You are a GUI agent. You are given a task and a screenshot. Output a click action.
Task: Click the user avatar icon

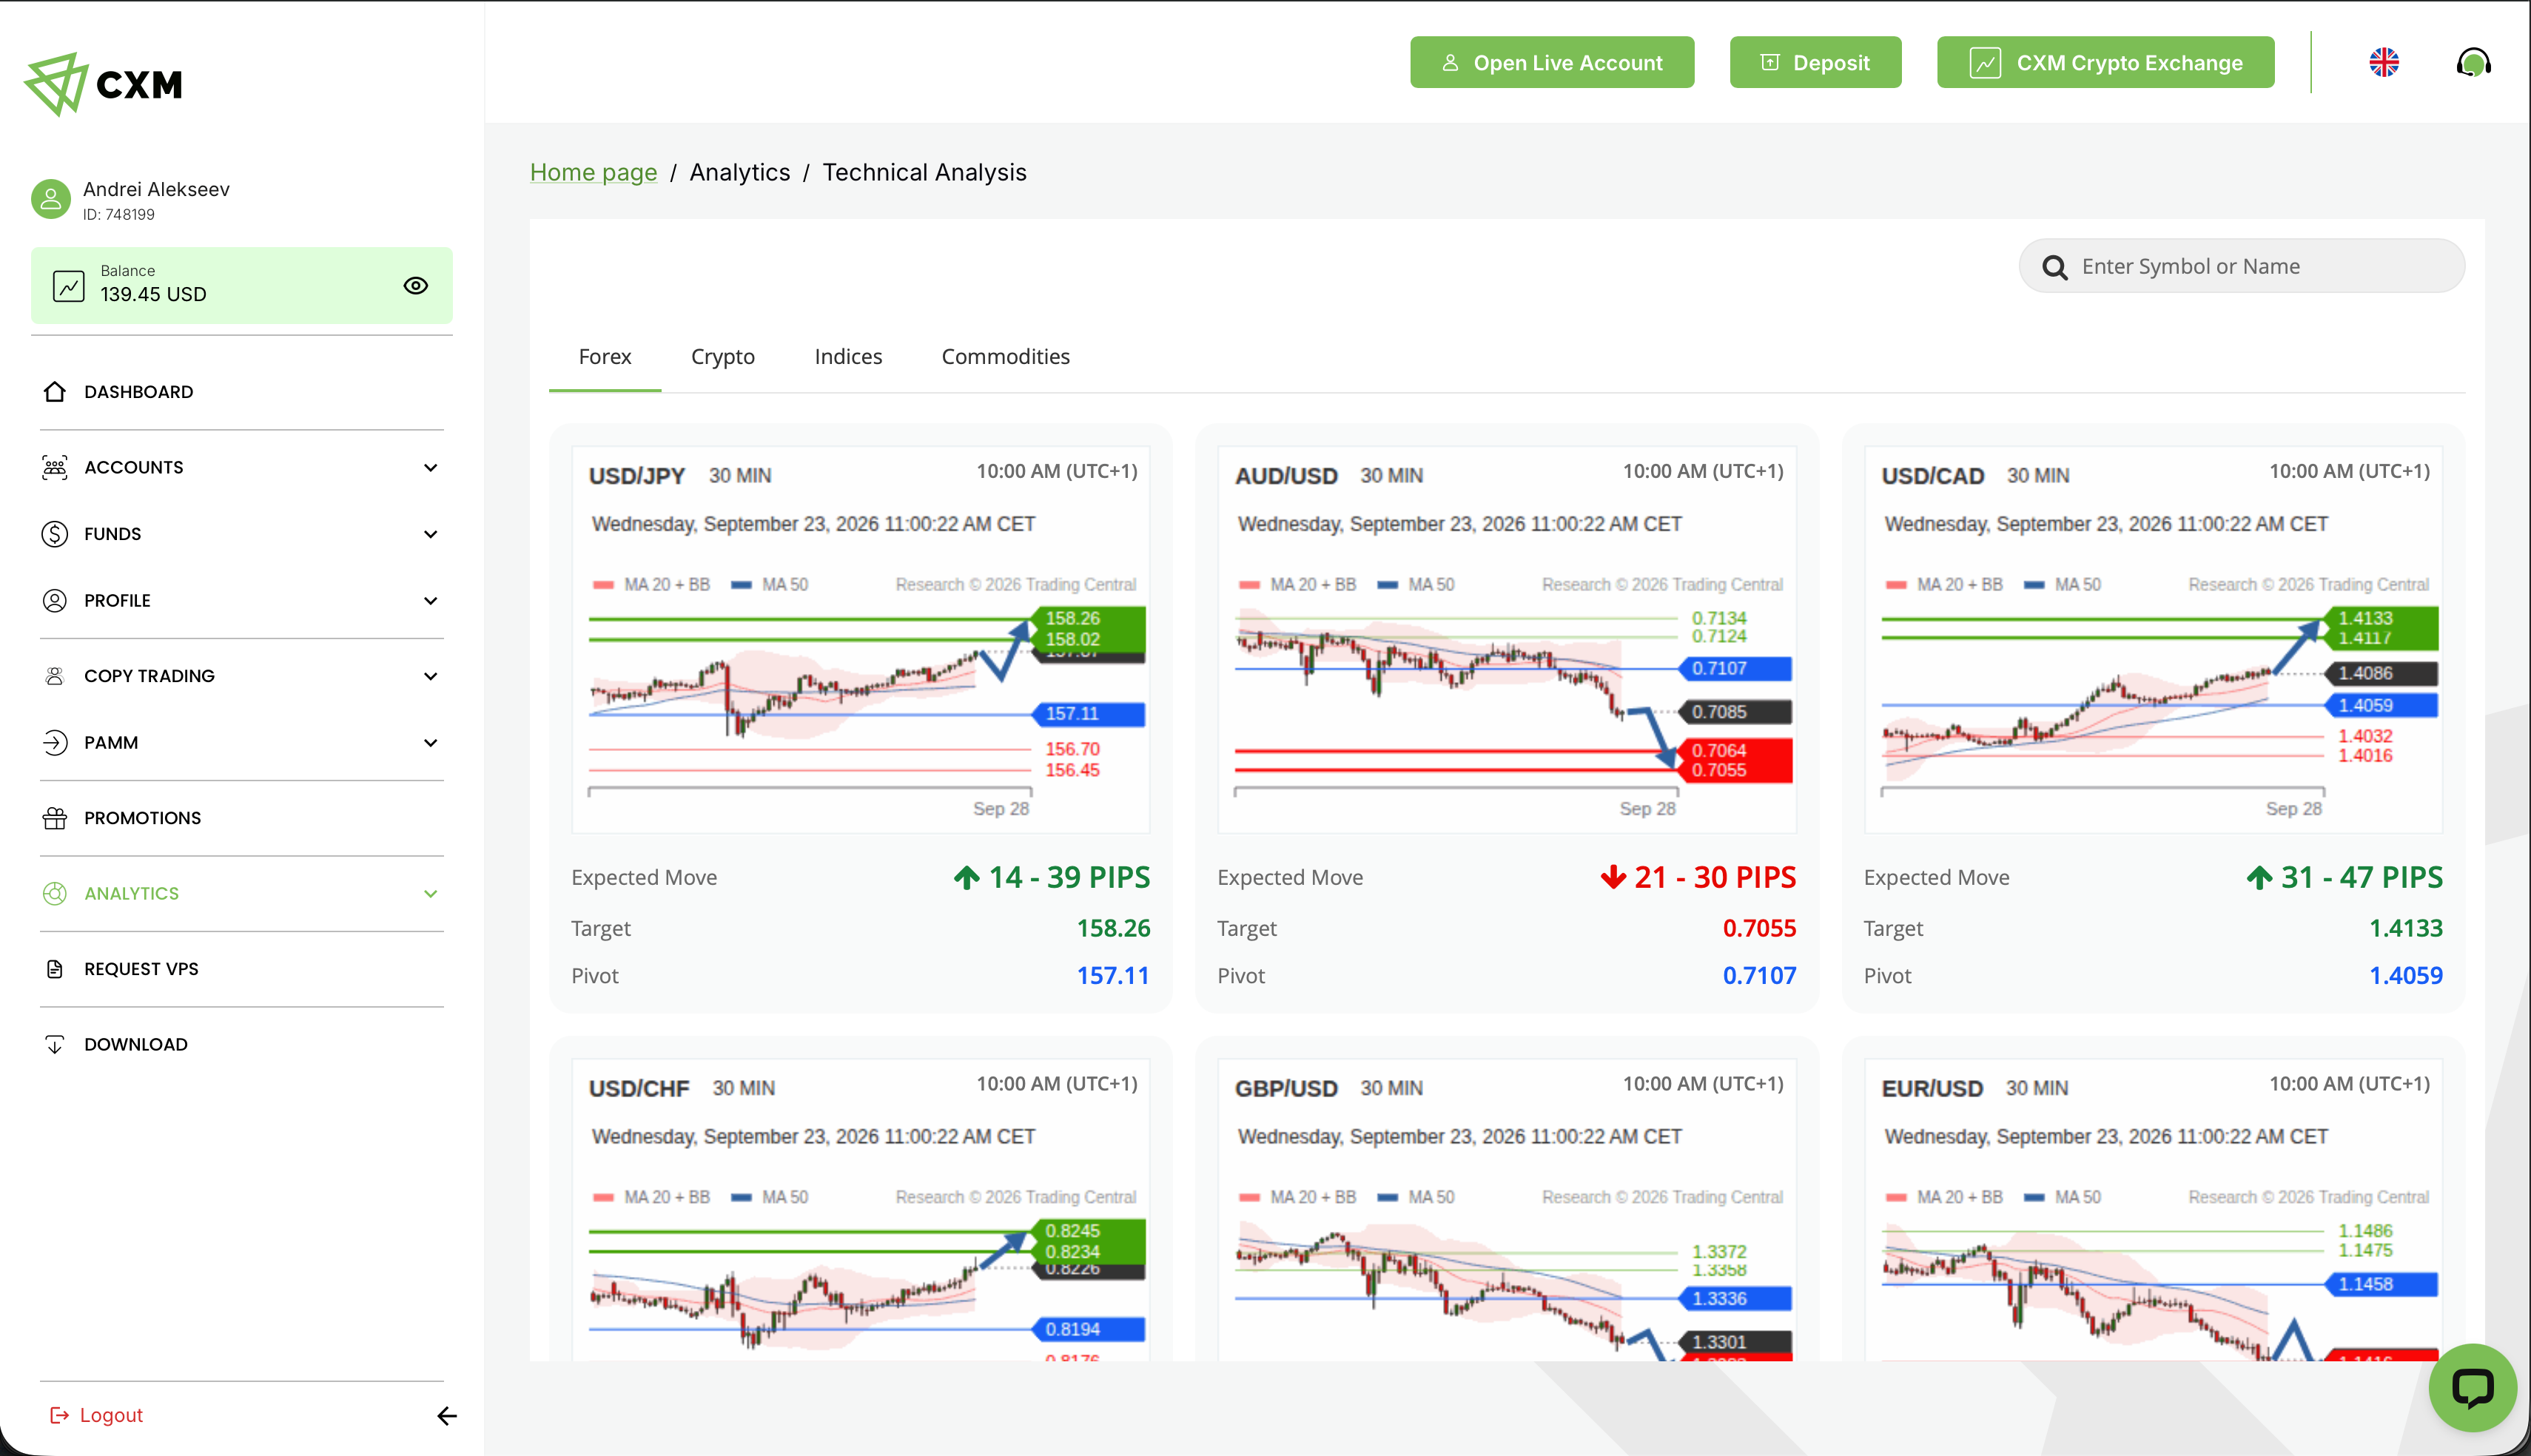coord(51,199)
